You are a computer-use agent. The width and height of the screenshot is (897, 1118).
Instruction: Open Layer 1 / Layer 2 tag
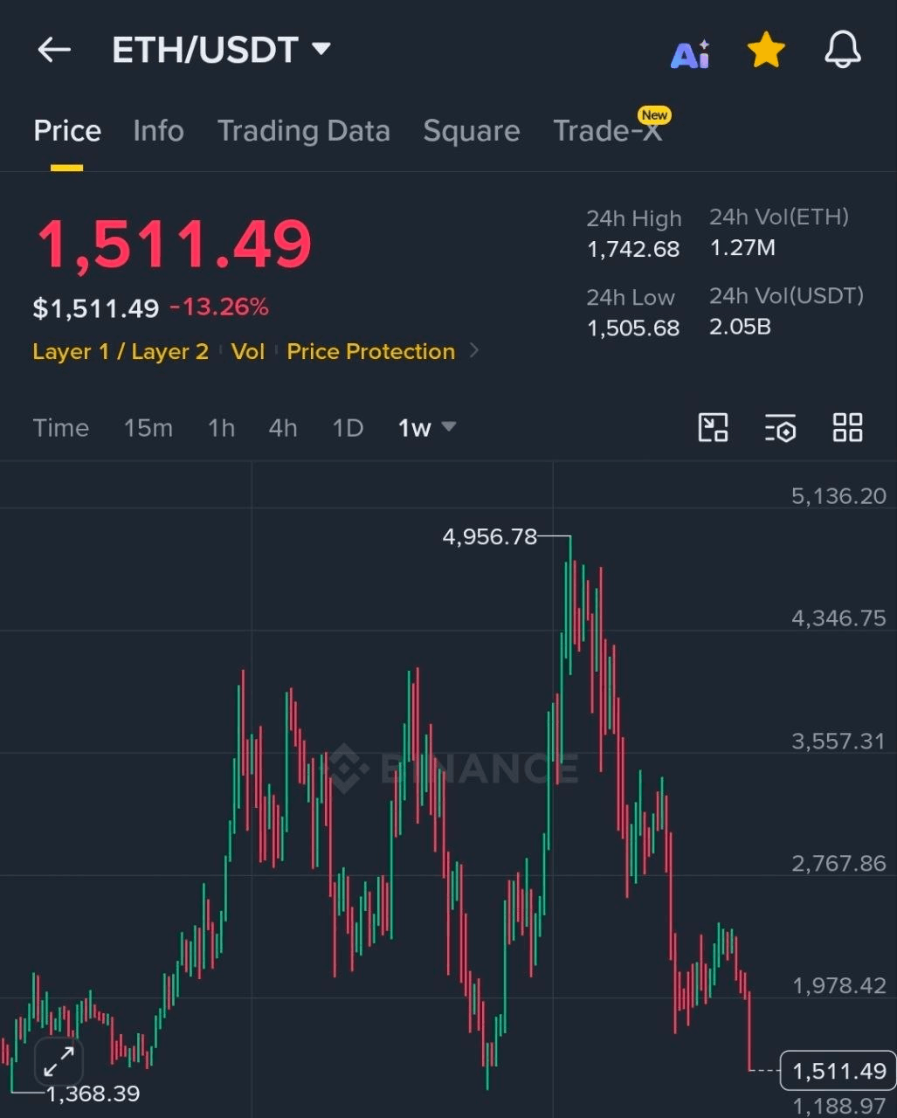121,351
